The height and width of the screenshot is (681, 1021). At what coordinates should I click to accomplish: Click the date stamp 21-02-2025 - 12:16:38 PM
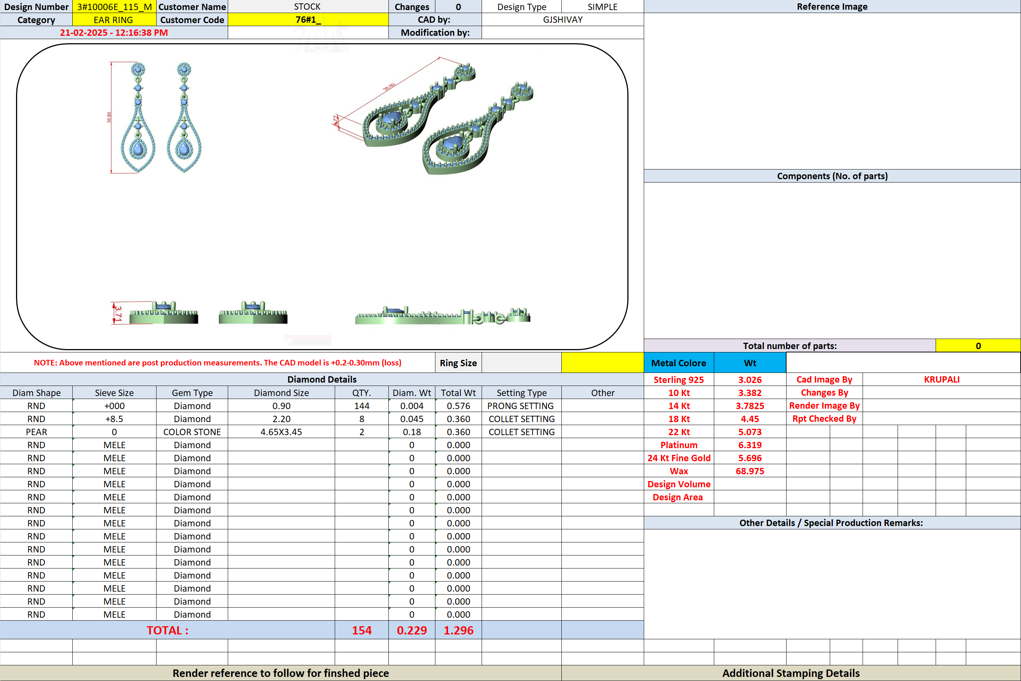114,32
